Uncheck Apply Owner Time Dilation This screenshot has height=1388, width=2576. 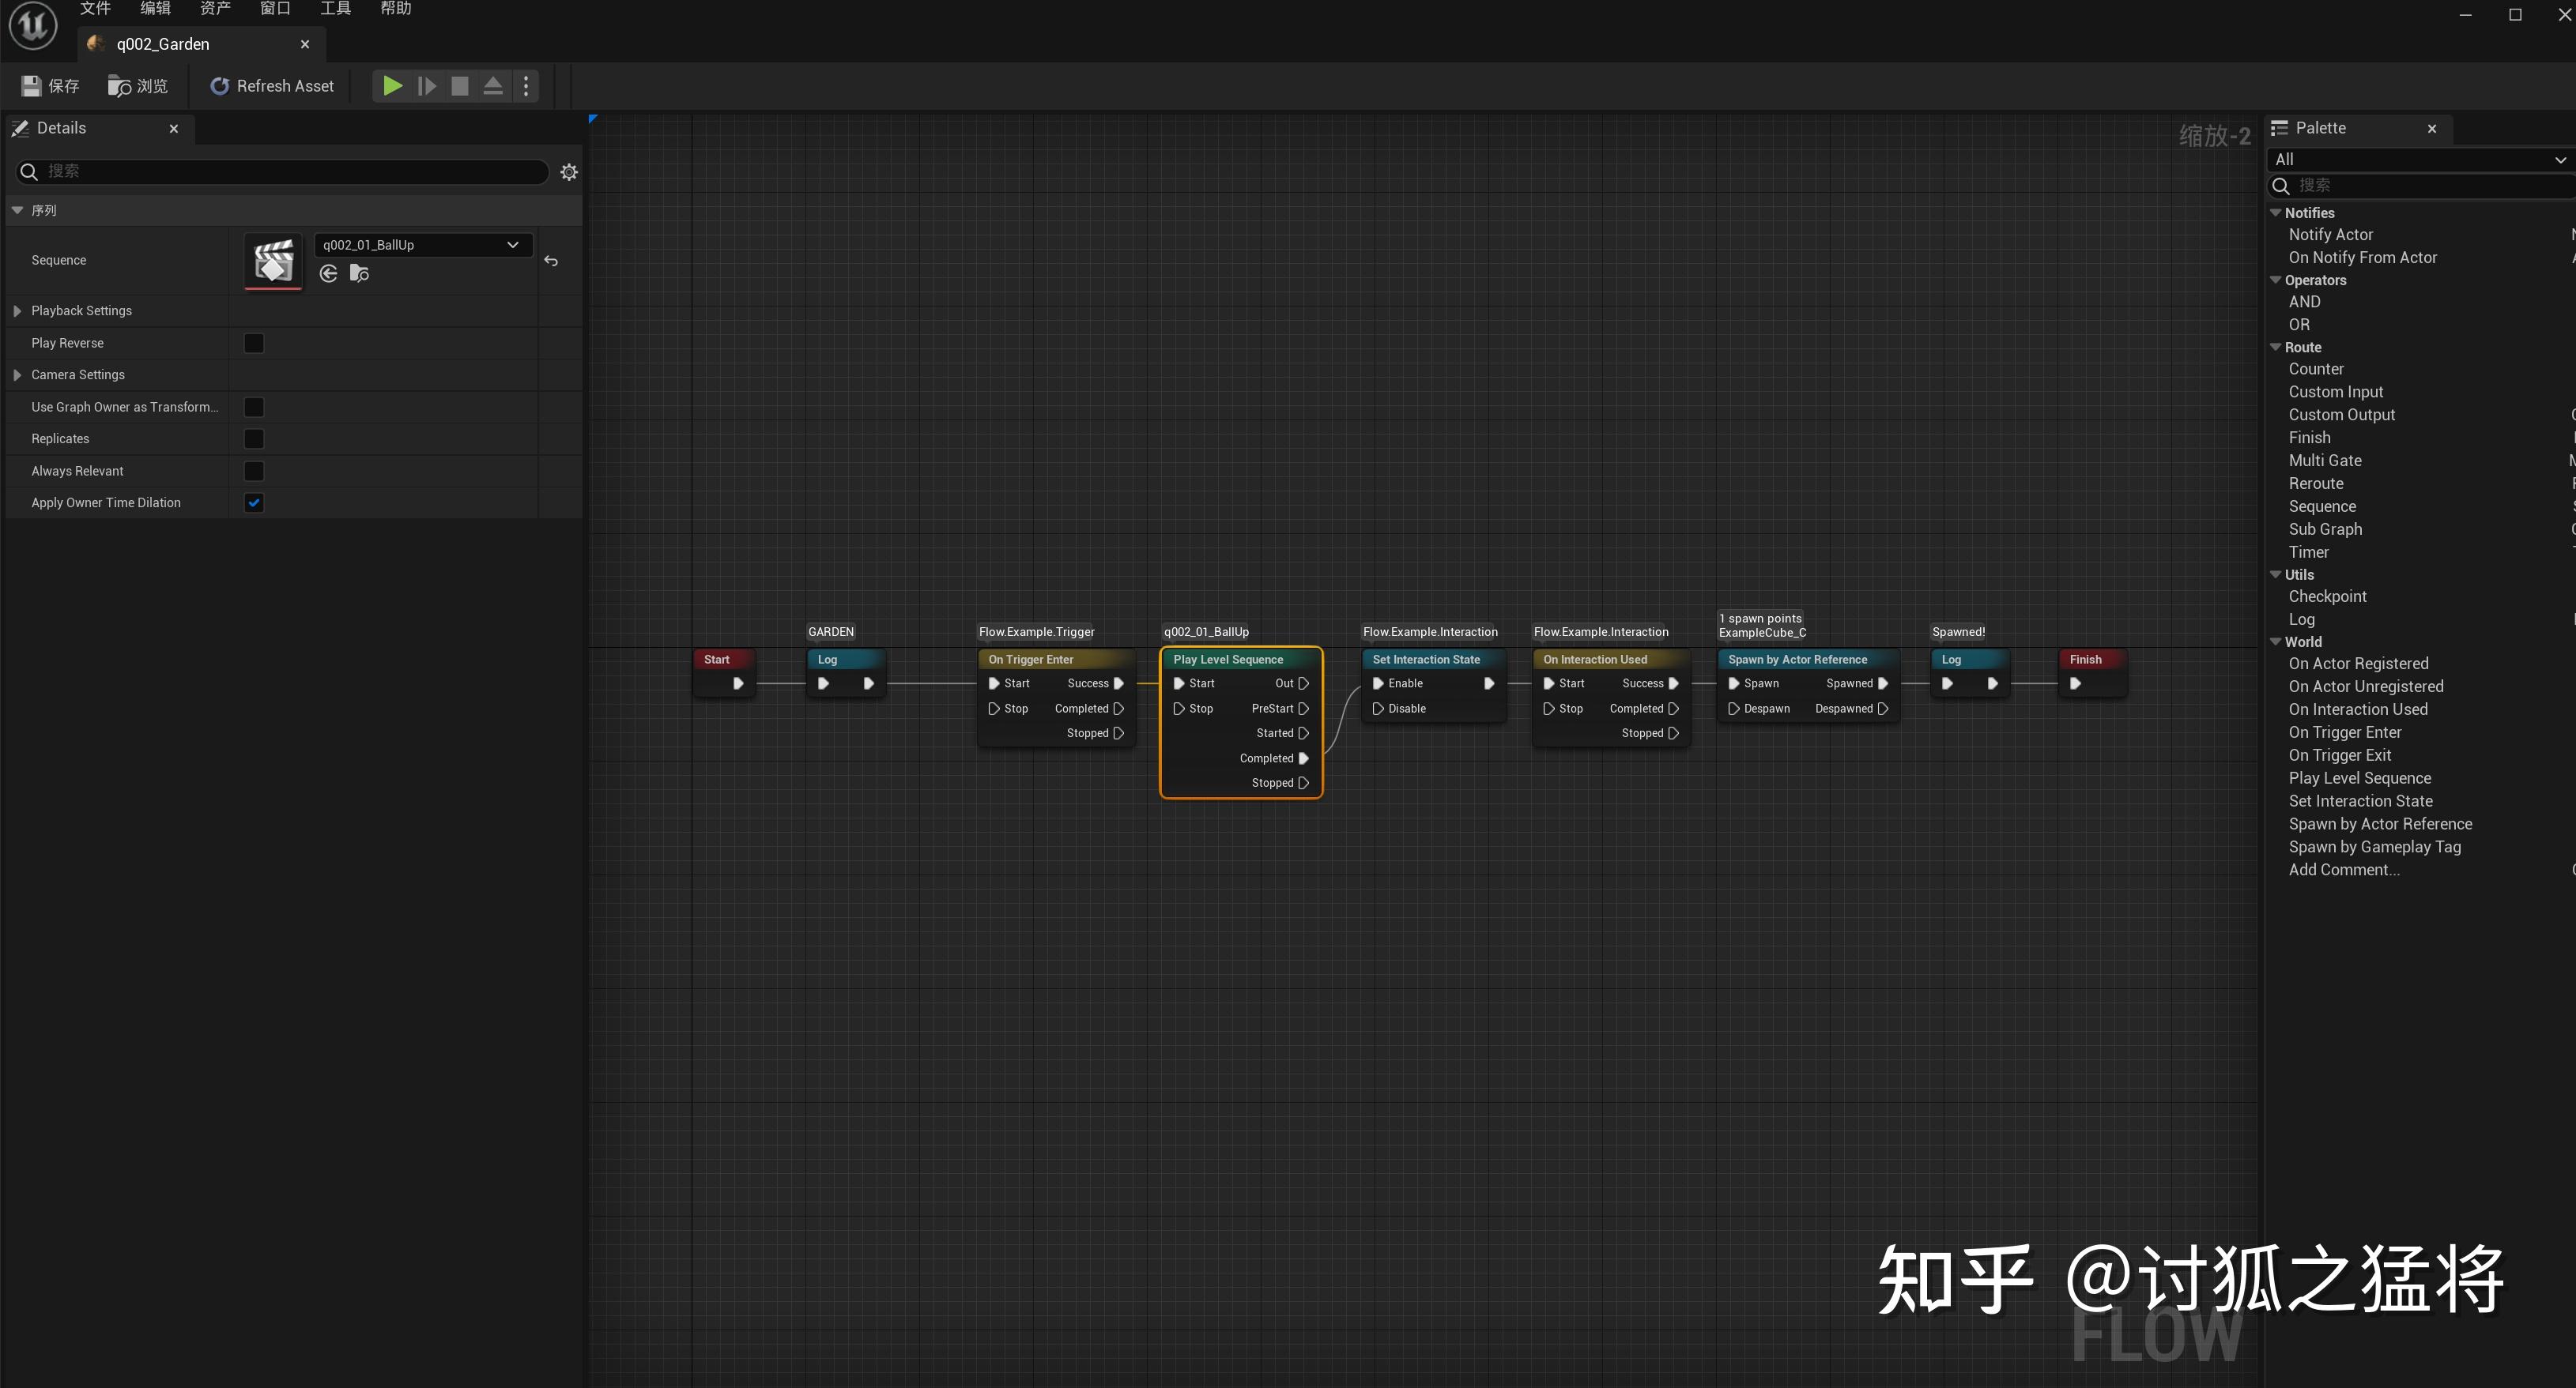[253, 502]
